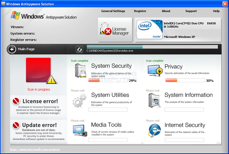Click the Viruses: label
This screenshot has width=229, height=154.
17,27
